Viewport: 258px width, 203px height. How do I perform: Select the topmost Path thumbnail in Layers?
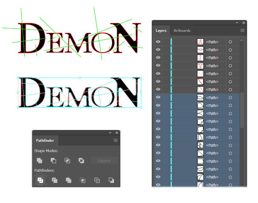(200, 42)
